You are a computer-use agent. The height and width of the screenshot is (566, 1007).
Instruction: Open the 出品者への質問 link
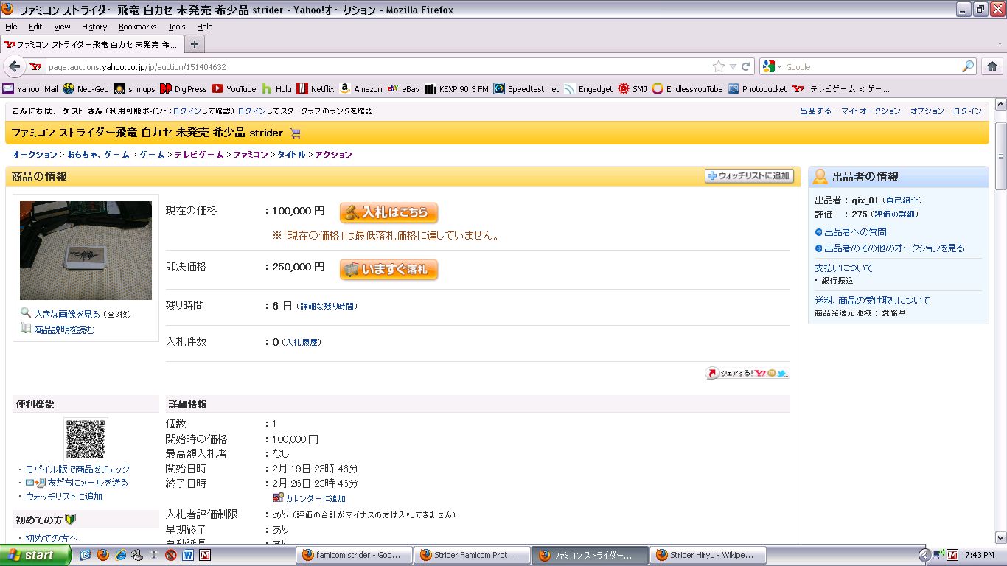(x=855, y=231)
